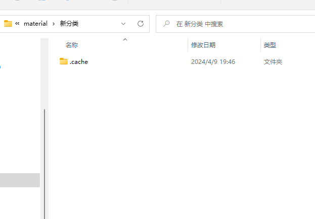Open the address bar history dropdown

point(123,24)
